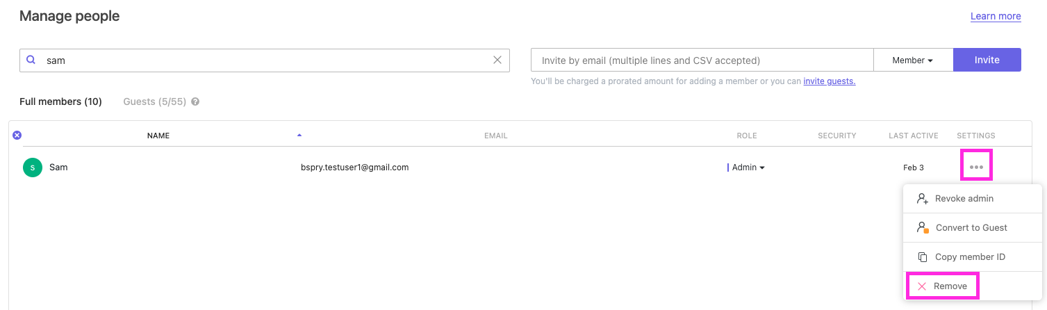Click the guests help question mark icon
The height and width of the screenshot is (310, 1047).
click(195, 101)
